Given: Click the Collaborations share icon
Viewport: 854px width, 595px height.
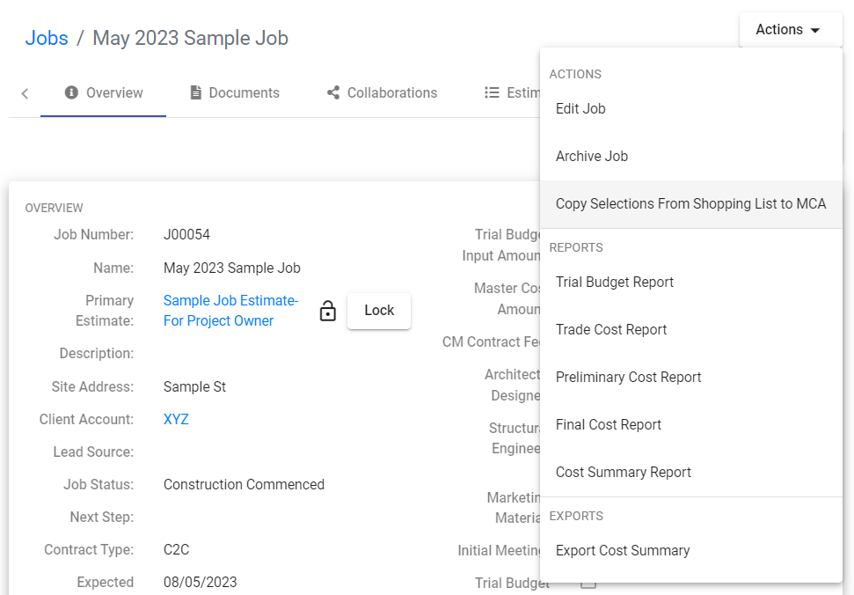Looking at the screenshot, I should pos(333,93).
